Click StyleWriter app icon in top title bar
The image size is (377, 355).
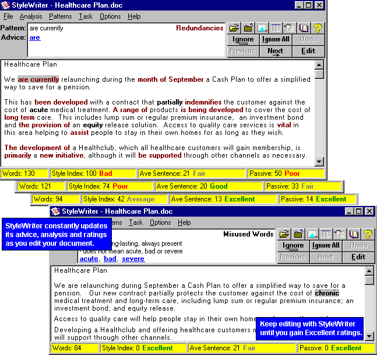[5, 5]
